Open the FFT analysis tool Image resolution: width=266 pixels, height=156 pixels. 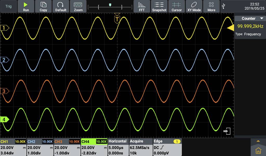coord(142,6)
